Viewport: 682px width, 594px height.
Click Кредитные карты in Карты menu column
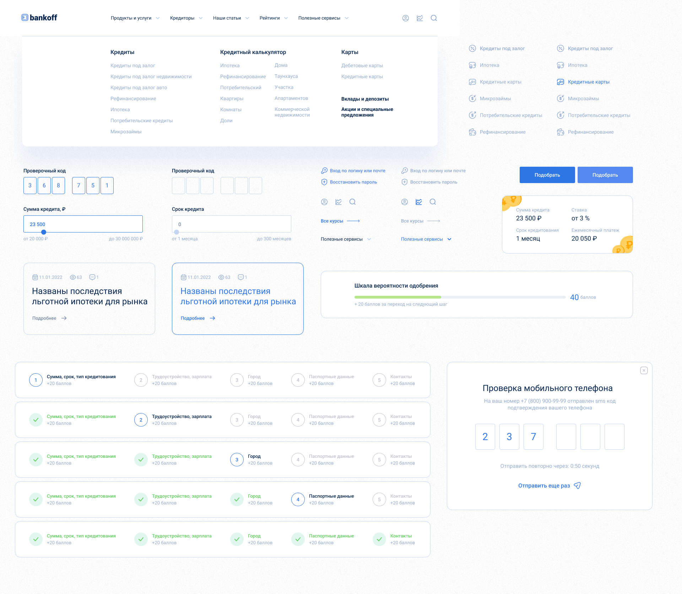tap(362, 76)
